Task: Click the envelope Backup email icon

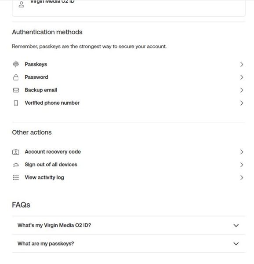Action: tap(16, 90)
